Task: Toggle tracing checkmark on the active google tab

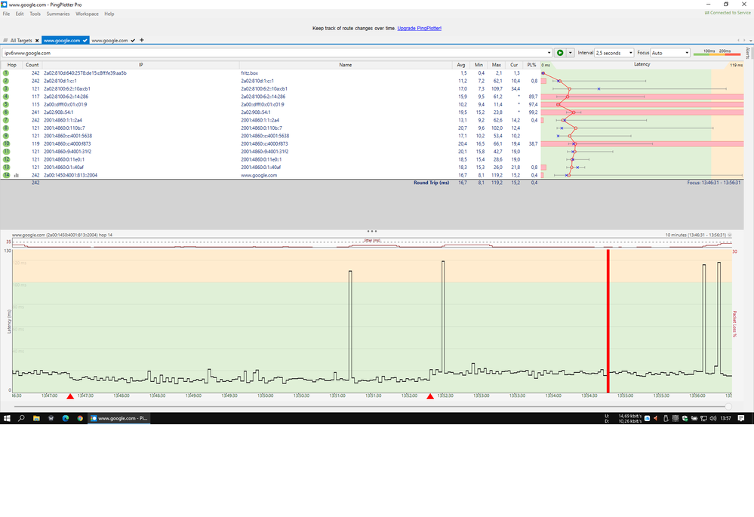Action: (85, 40)
